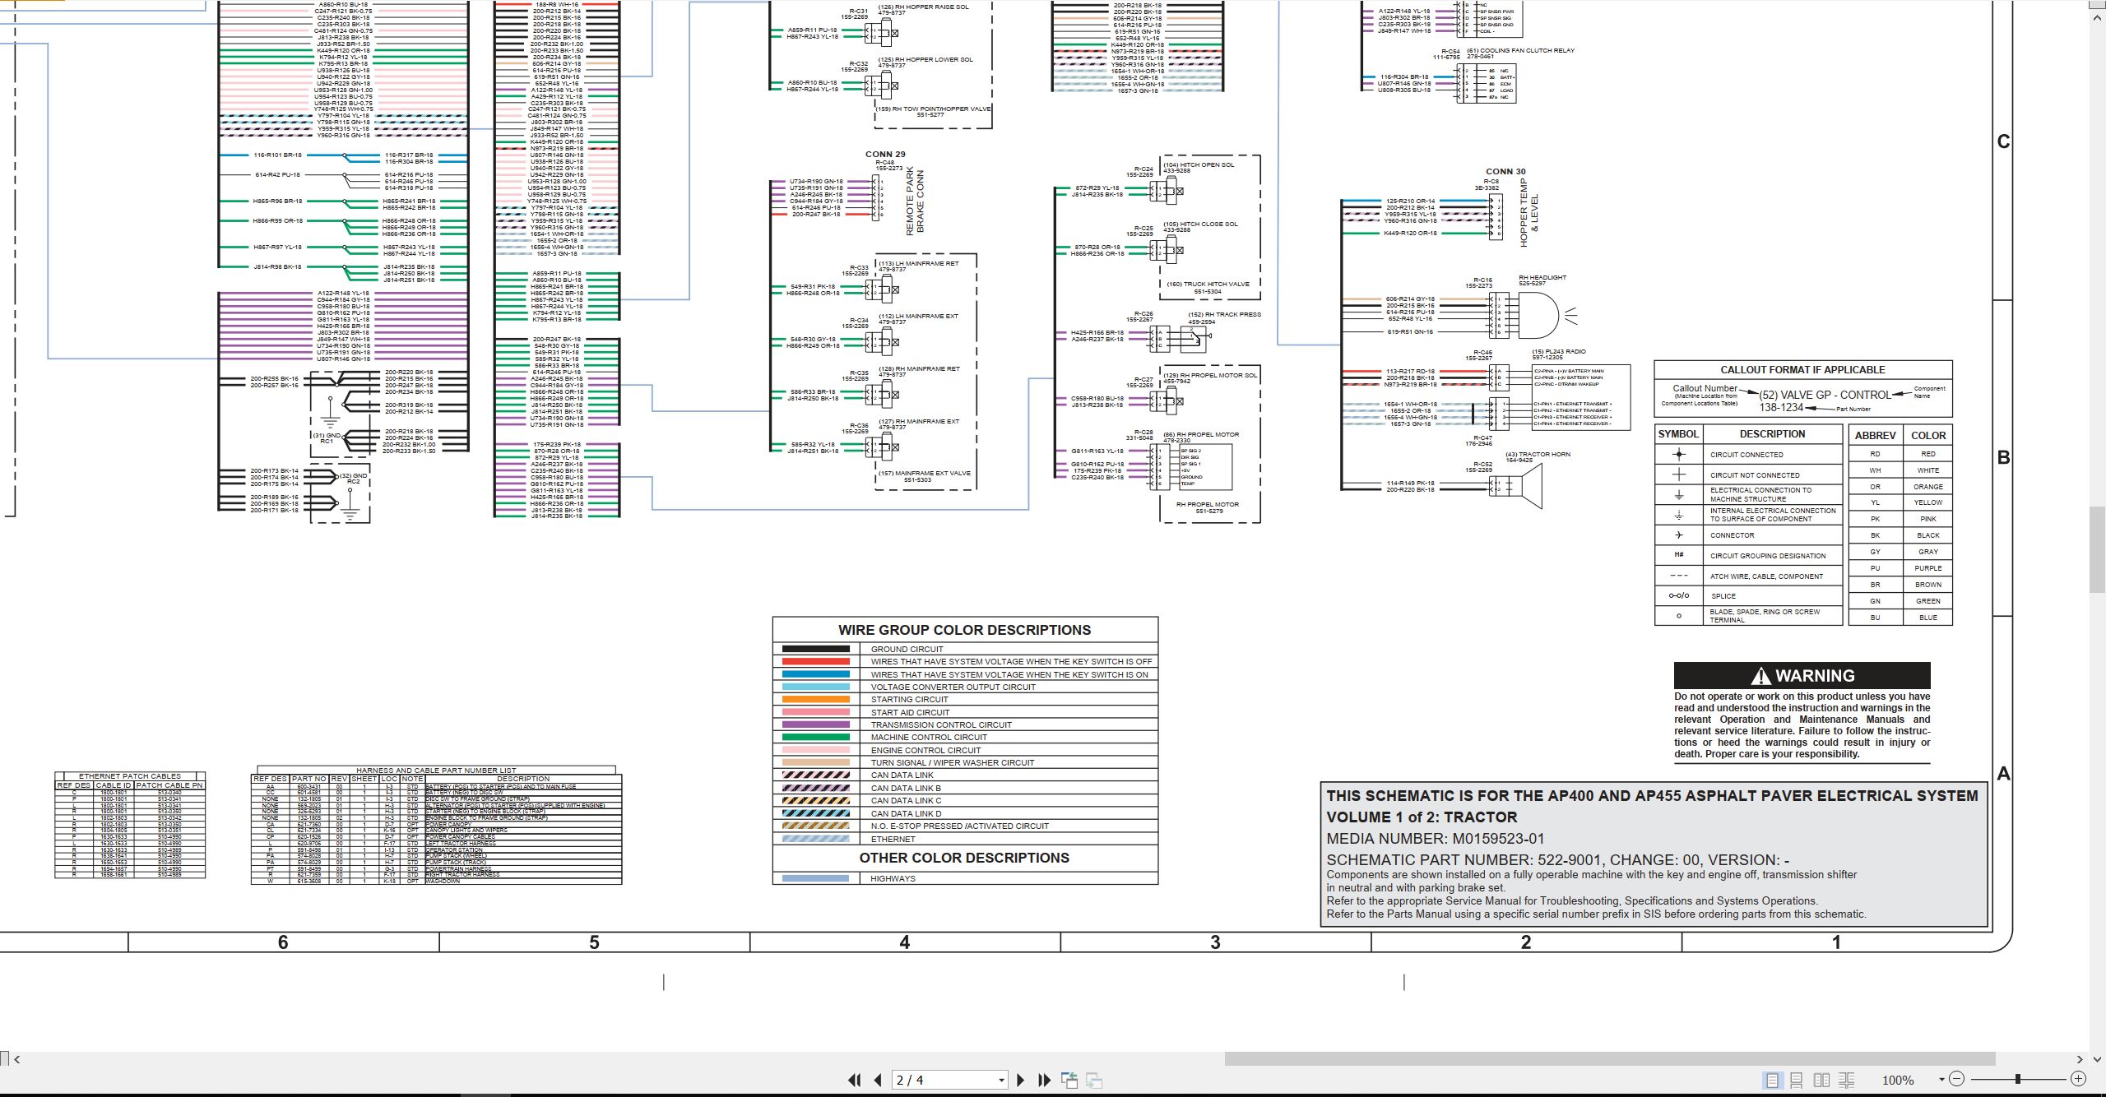Click horizontal scrollbar left arrow
This screenshot has height=1097, width=2106.
point(17,1059)
